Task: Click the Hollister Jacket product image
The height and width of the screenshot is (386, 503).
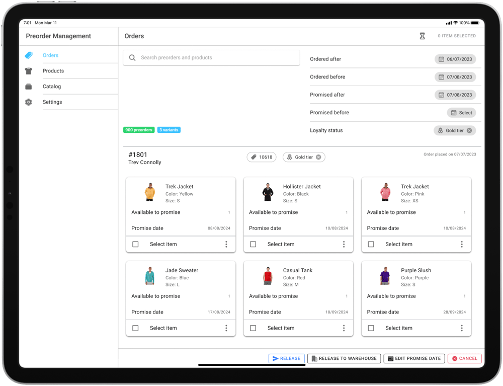Action: point(268,192)
